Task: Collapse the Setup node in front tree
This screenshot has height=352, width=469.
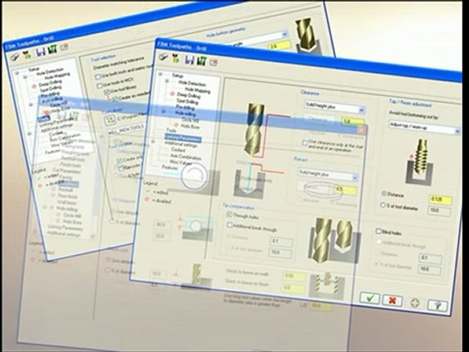Action: (x=160, y=74)
